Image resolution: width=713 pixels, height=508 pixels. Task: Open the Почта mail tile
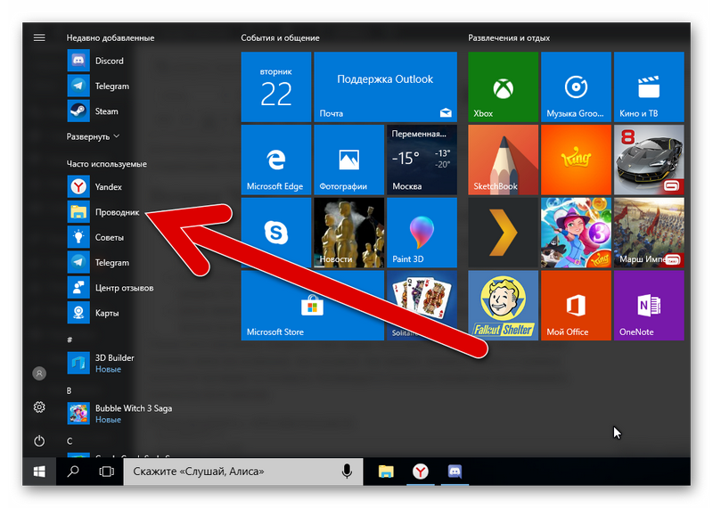click(385, 86)
